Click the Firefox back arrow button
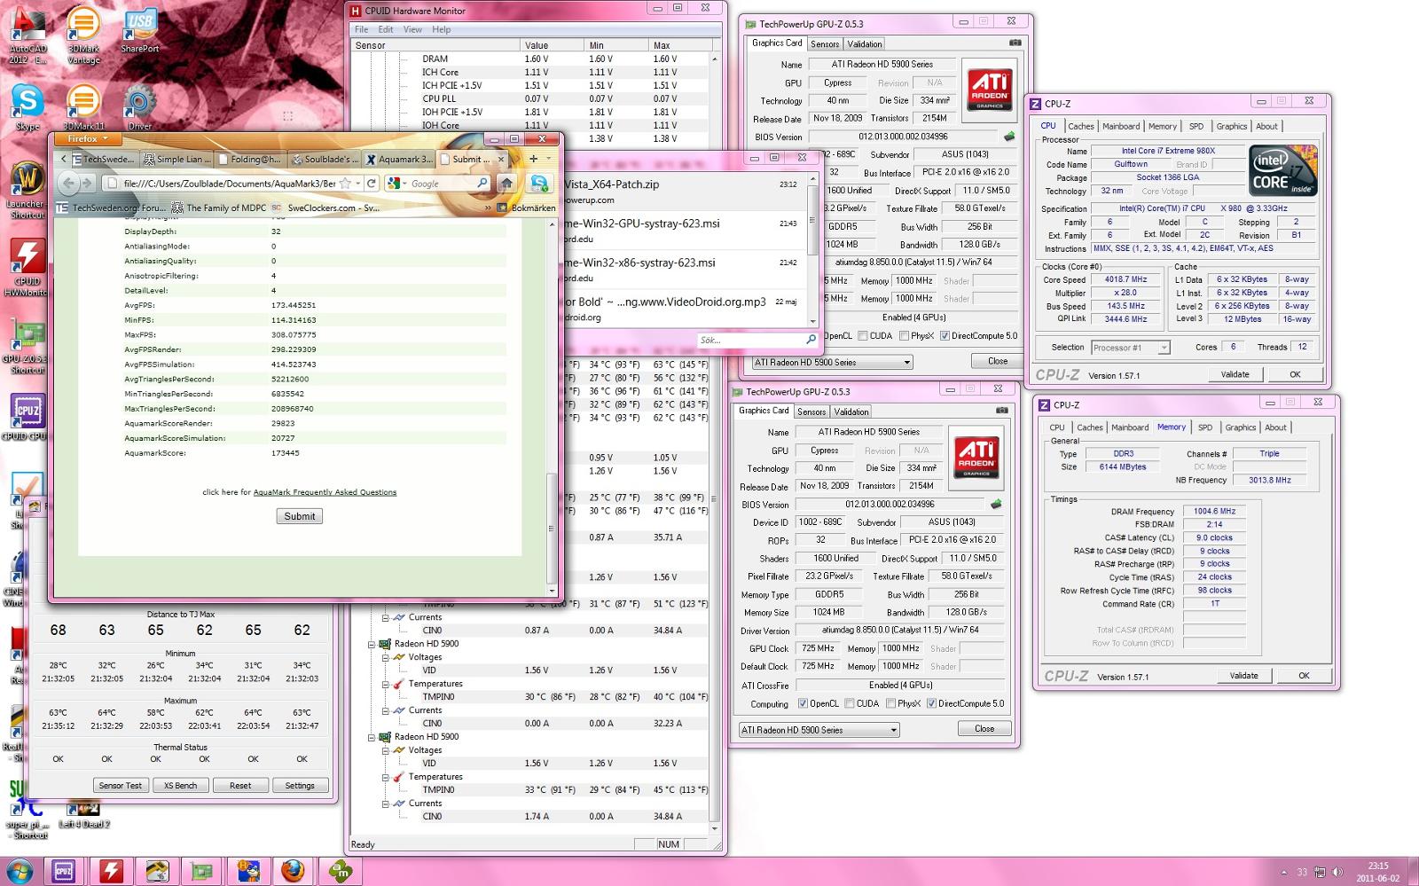Screen dimensions: 1419x886 point(67,184)
